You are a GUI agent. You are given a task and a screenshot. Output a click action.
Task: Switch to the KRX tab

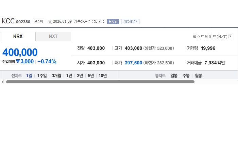click(18, 37)
